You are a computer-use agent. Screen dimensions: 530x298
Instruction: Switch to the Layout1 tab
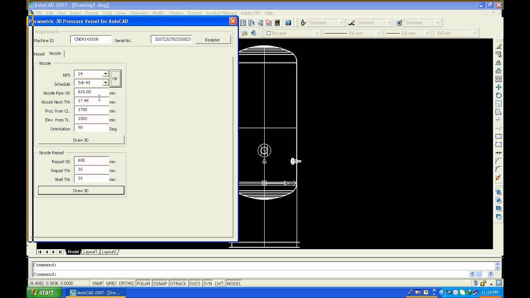coord(90,252)
